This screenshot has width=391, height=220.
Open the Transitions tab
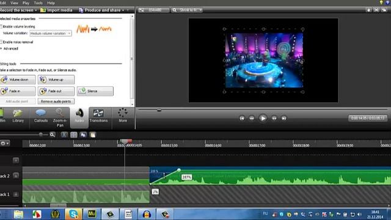point(98,116)
